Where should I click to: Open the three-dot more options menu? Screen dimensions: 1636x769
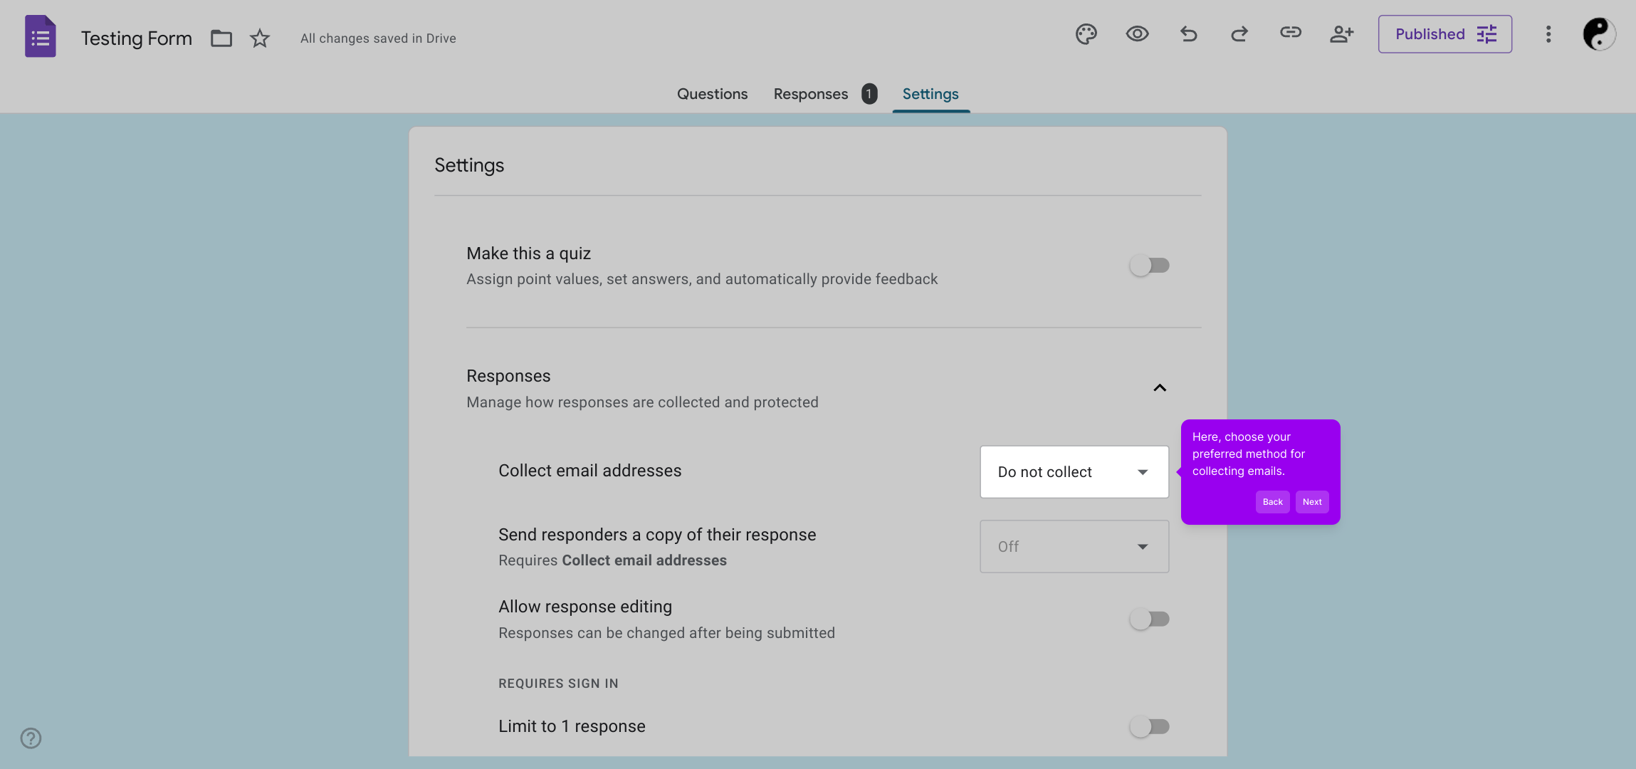(1548, 34)
